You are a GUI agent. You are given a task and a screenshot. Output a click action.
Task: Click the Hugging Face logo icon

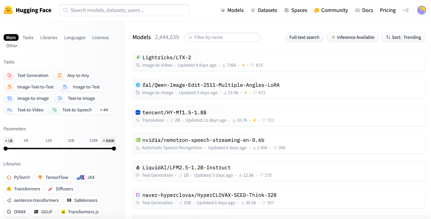click(x=8, y=10)
